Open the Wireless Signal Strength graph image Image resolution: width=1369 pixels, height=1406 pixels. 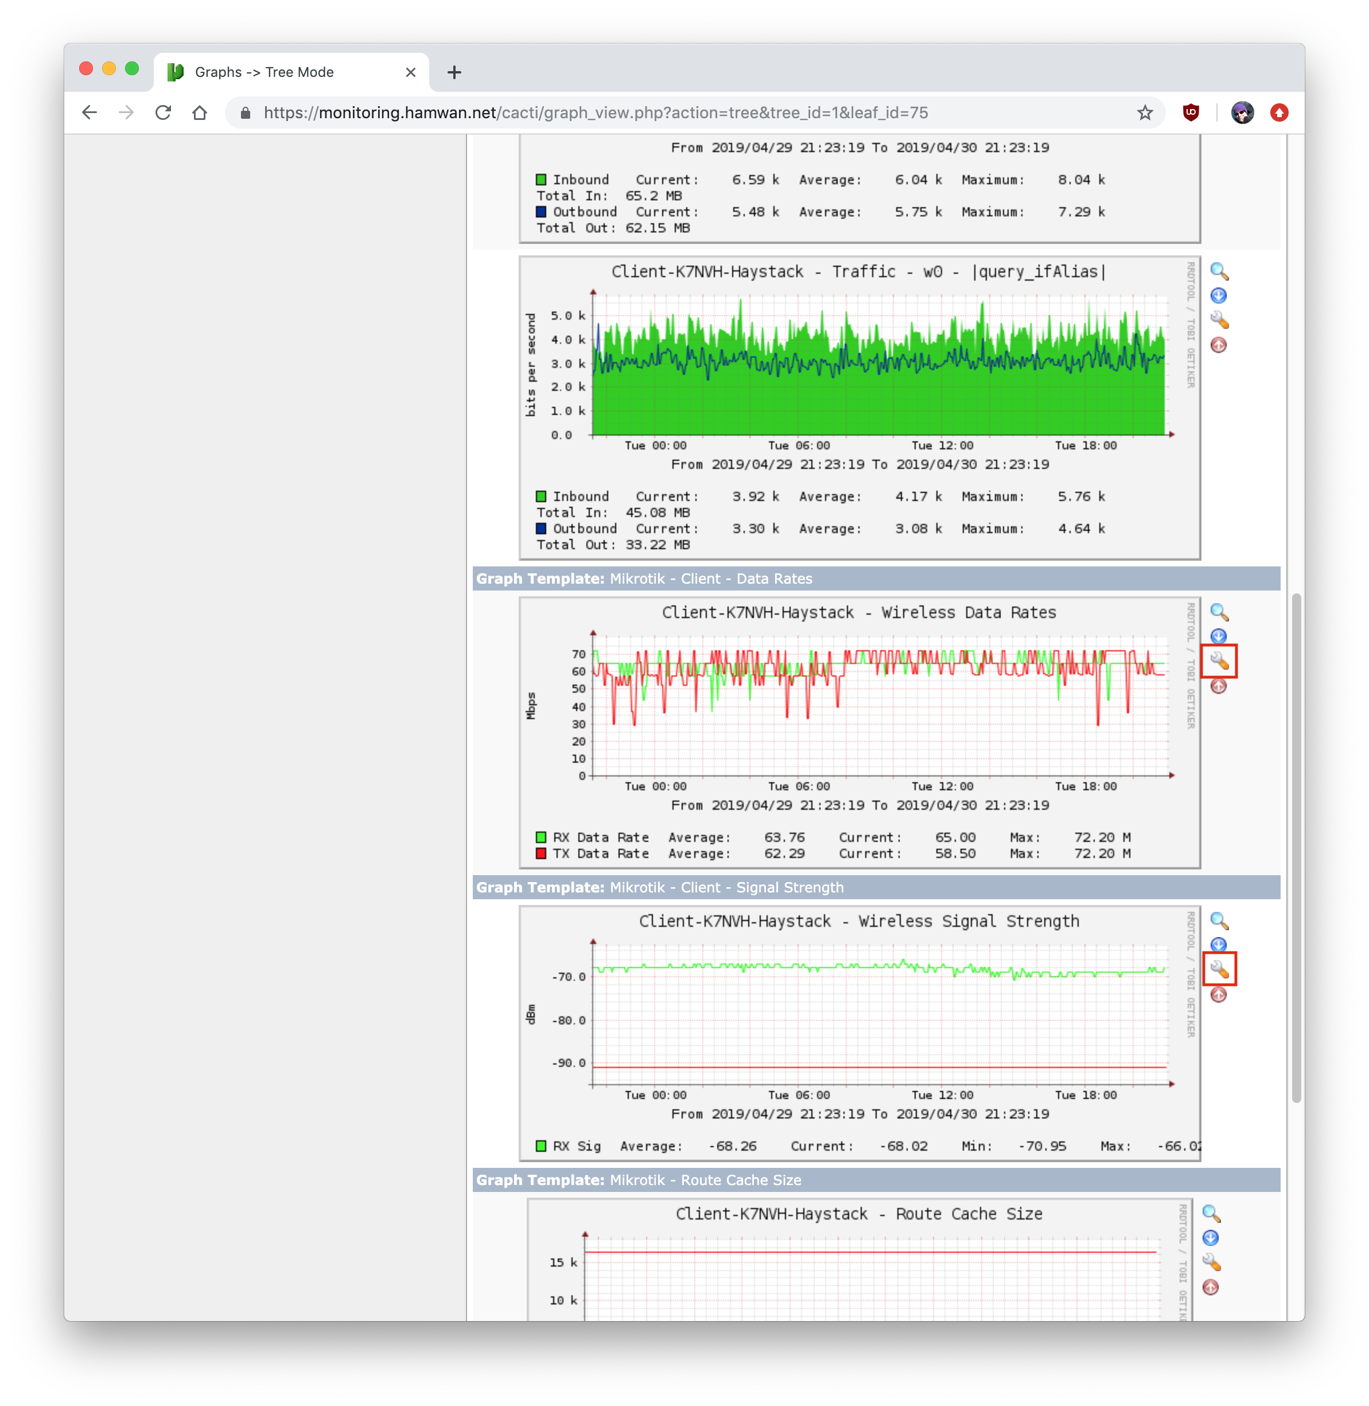tap(860, 1034)
